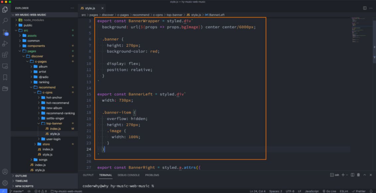This screenshot has width=376, height=193.
Task: Open index.js marked M under top-banner
Action: (x=44, y=129)
